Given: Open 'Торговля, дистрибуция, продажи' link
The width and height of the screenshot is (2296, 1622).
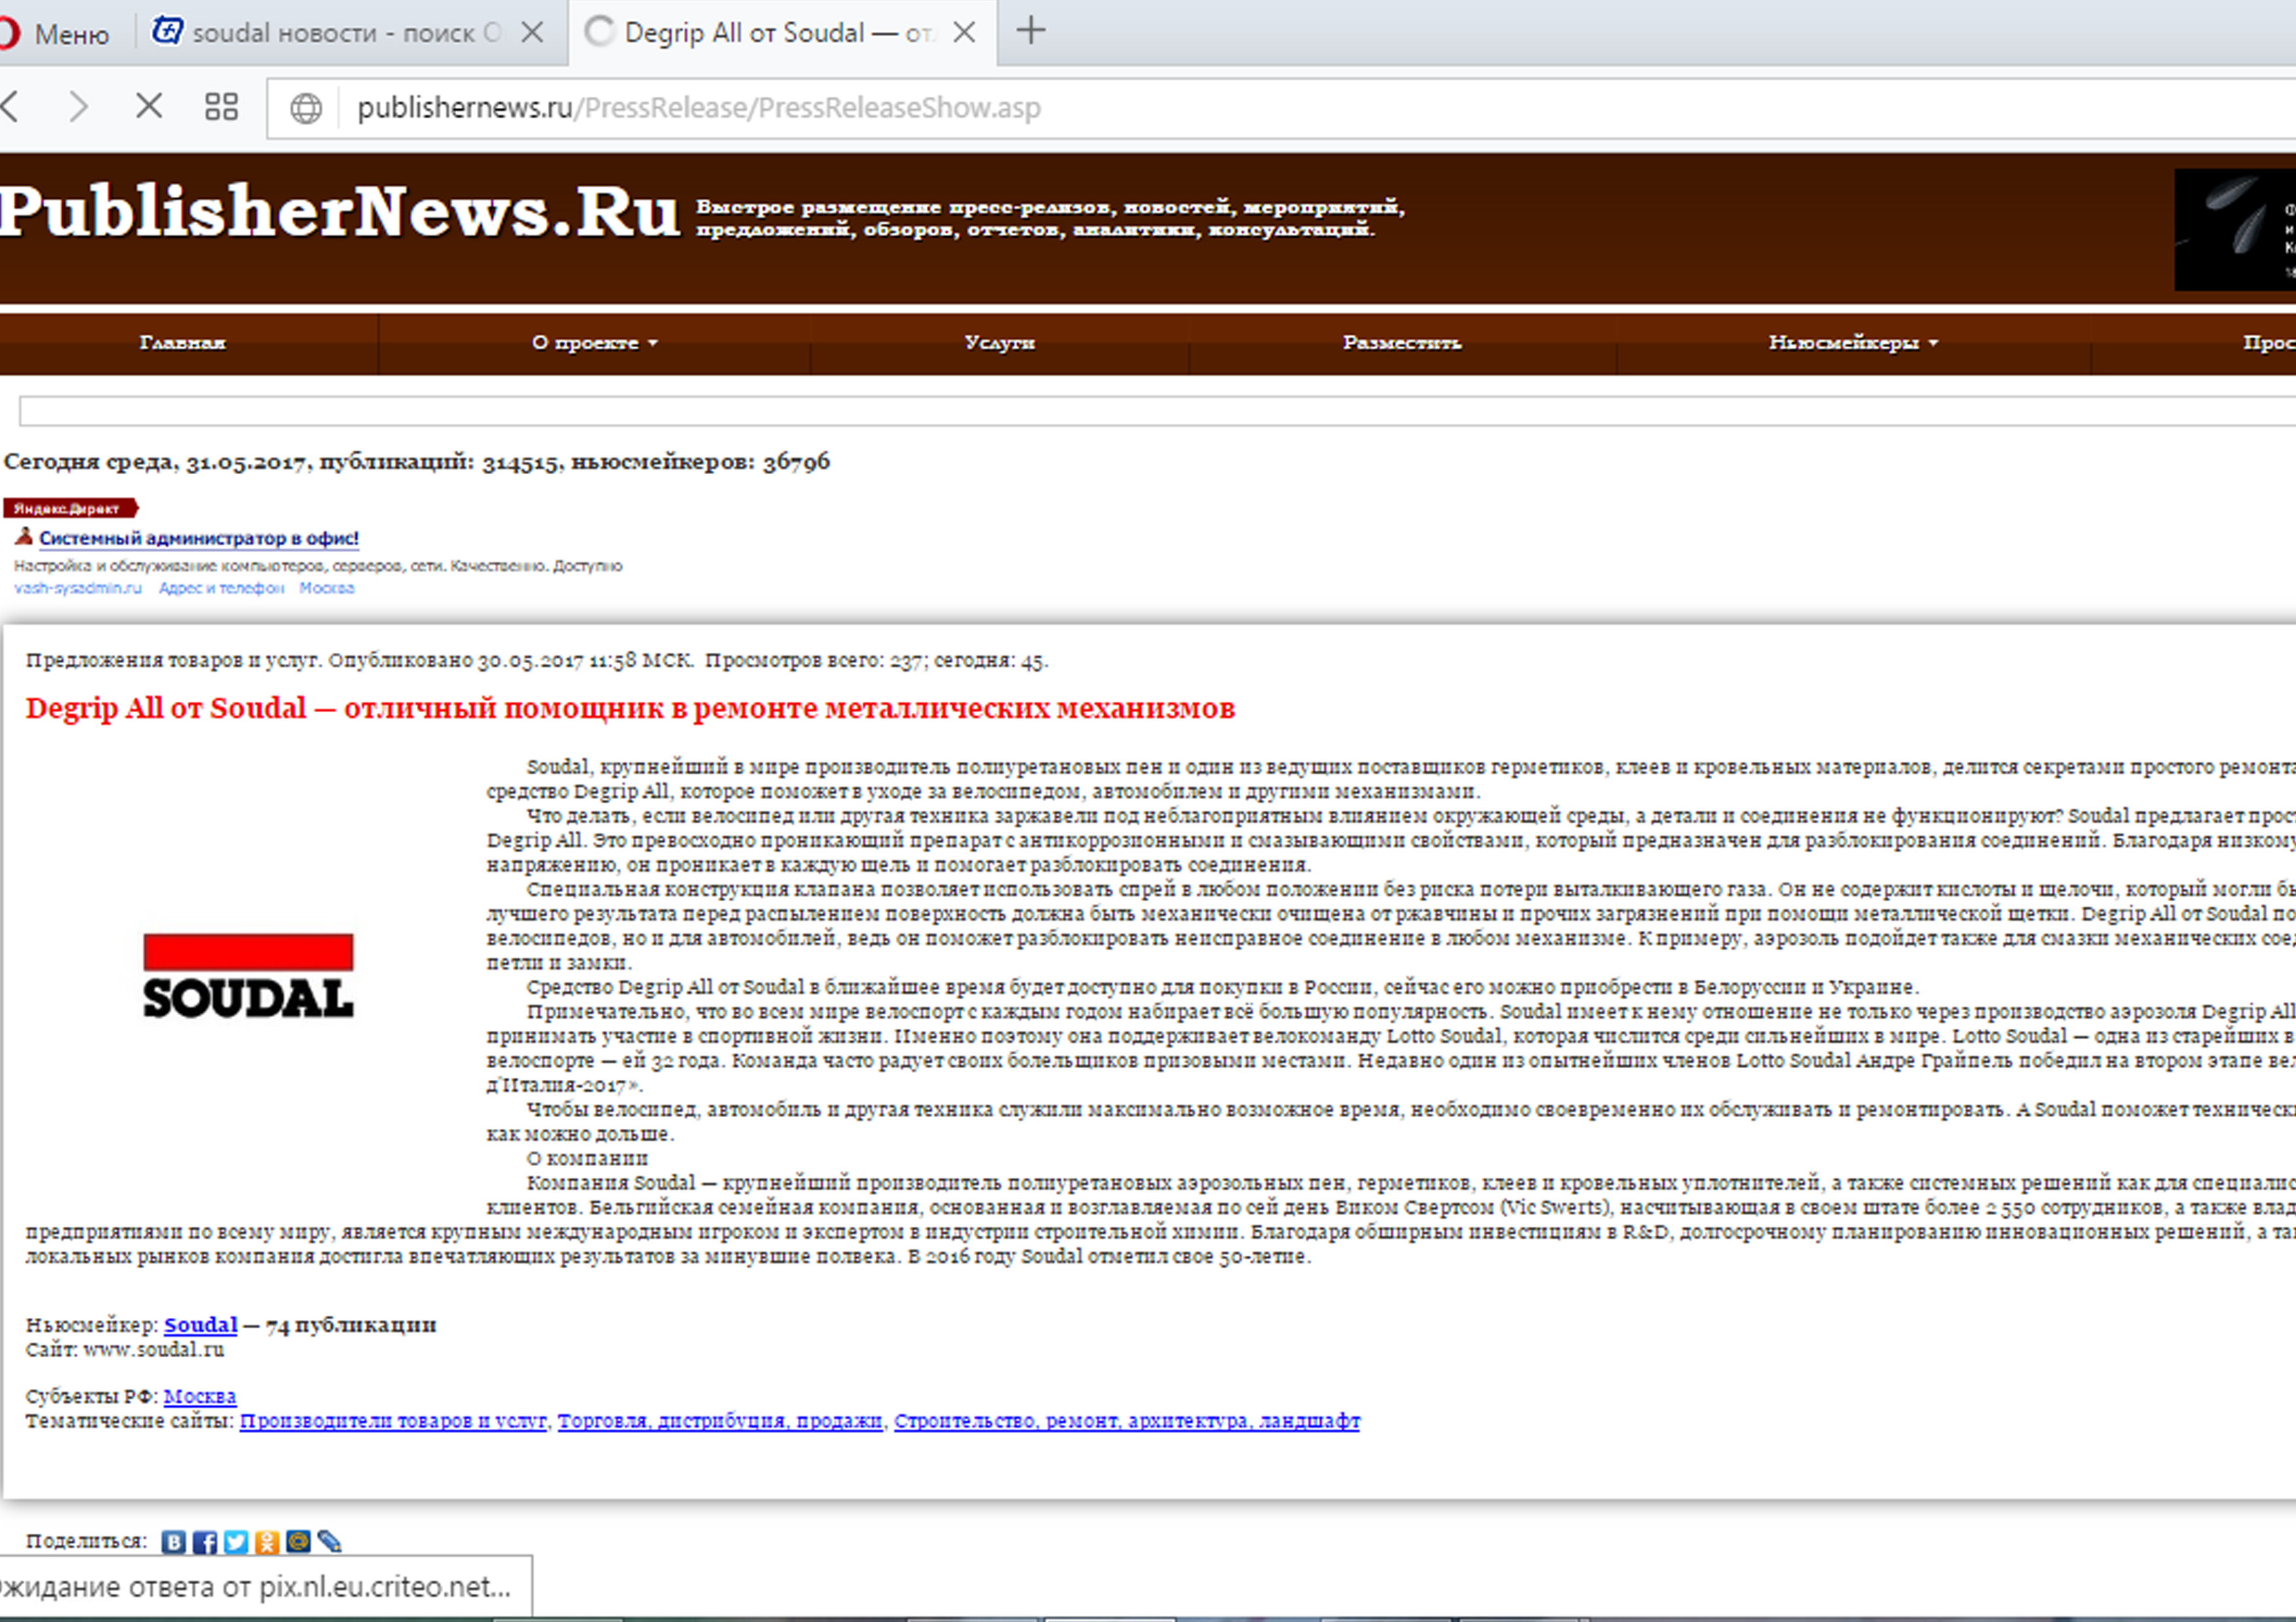Looking at the screenshot, I should click(x=720, y=1421).
